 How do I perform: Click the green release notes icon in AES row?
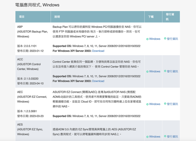coord(165,136)
